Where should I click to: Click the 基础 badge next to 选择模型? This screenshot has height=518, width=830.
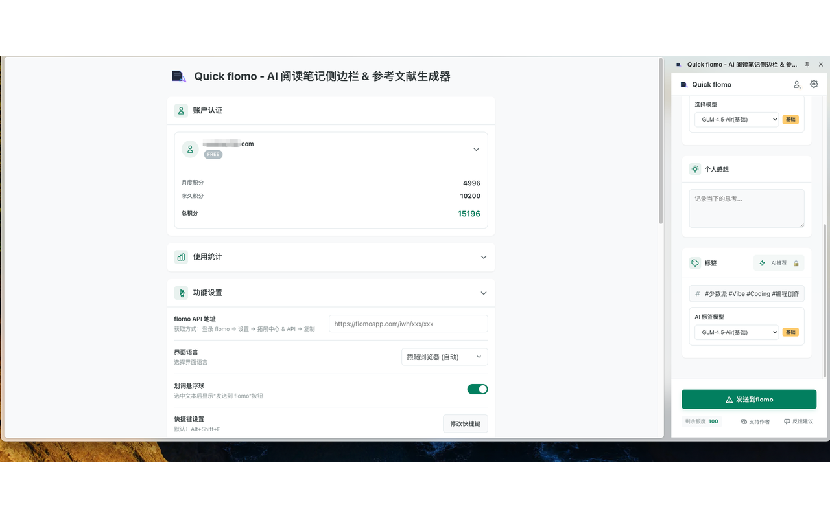[x=790, y=120]
